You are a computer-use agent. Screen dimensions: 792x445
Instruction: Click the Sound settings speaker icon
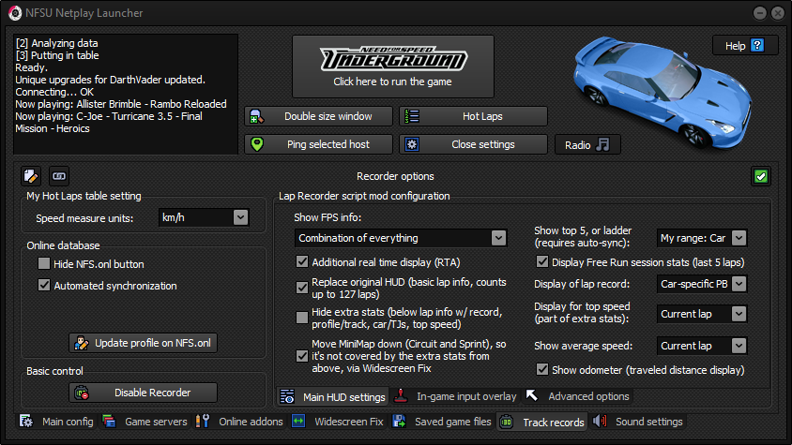[600, 422]
